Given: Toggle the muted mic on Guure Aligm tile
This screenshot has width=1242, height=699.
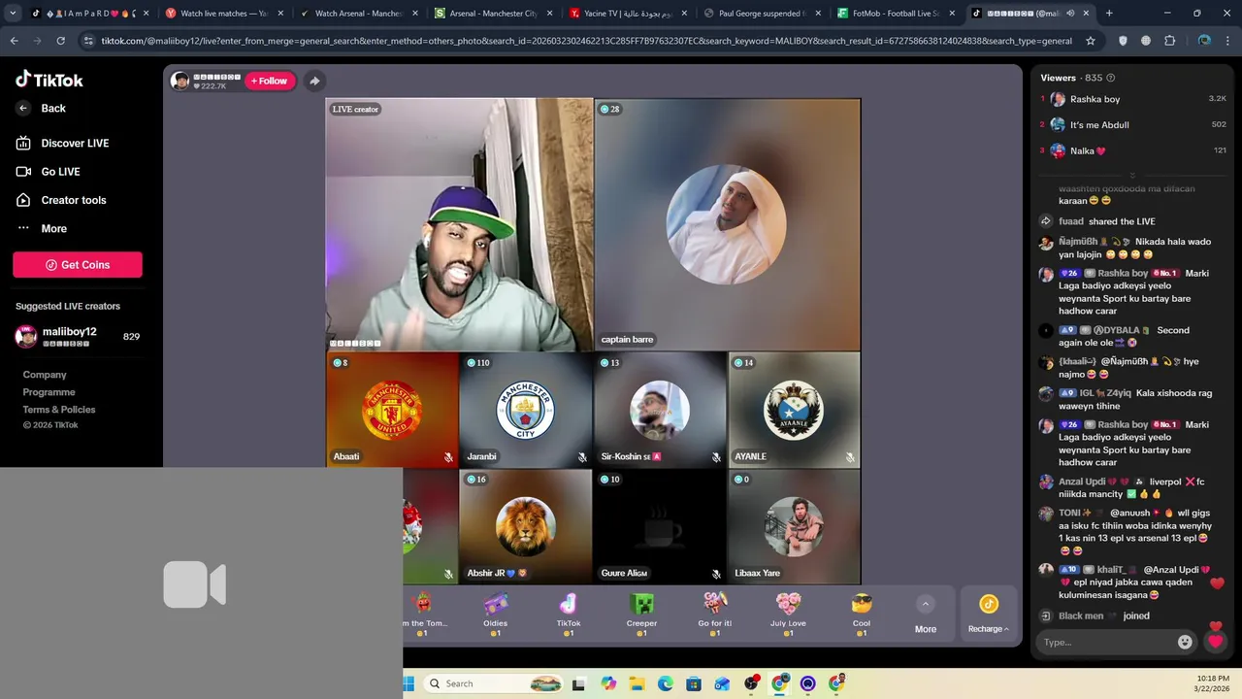Looking at the screenshot, I should click(716, 574).
